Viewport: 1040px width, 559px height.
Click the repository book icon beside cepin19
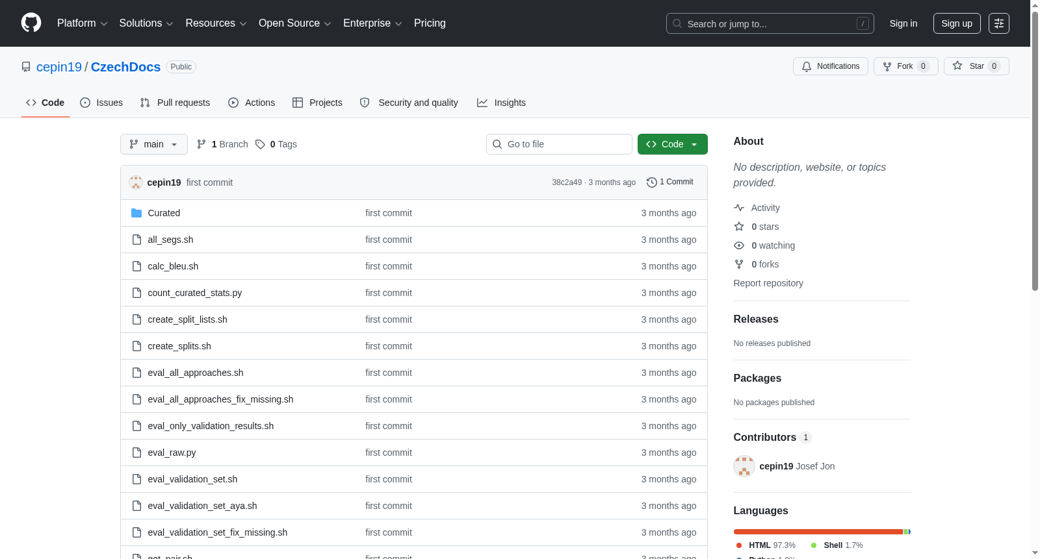[26, 67]
